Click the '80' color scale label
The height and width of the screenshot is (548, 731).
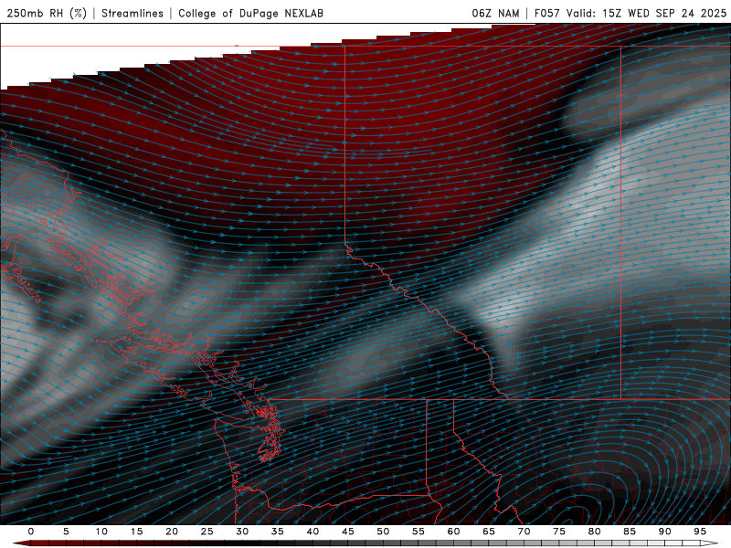tap(595, 532)
